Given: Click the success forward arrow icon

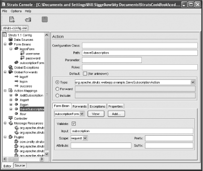Looking at the screenshot, I should (16, 86).
